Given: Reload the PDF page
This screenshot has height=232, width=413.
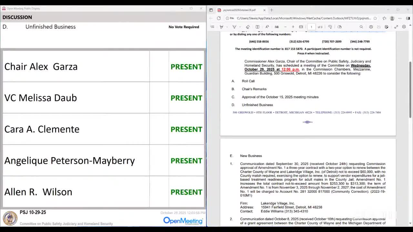Looking at the screenshot, I should tap(219, 18).
